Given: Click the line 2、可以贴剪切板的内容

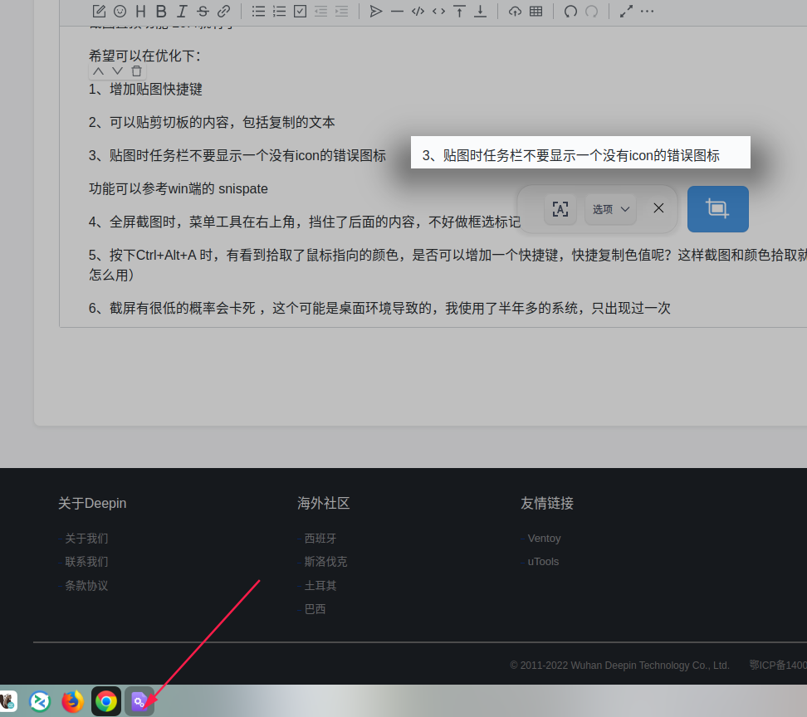Looking at the screenshot, I should coord(212,123).
